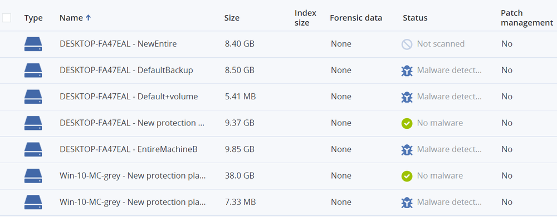Click forensic data None in 7.33 MB row
The image size is (557, 217).
pyautogui.click(x=341, y=203)
